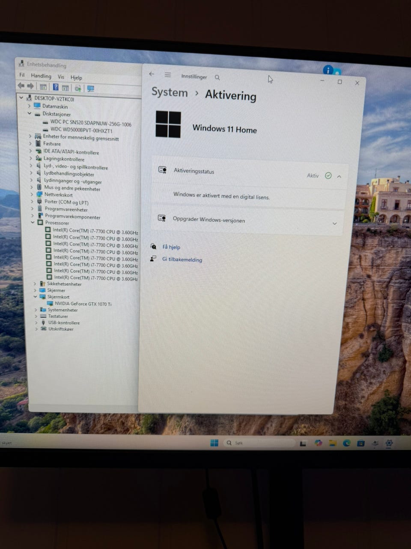Open File Explorer from the taskbar
The width and height of the screenshot is (411, 549).
click(333, 443)
